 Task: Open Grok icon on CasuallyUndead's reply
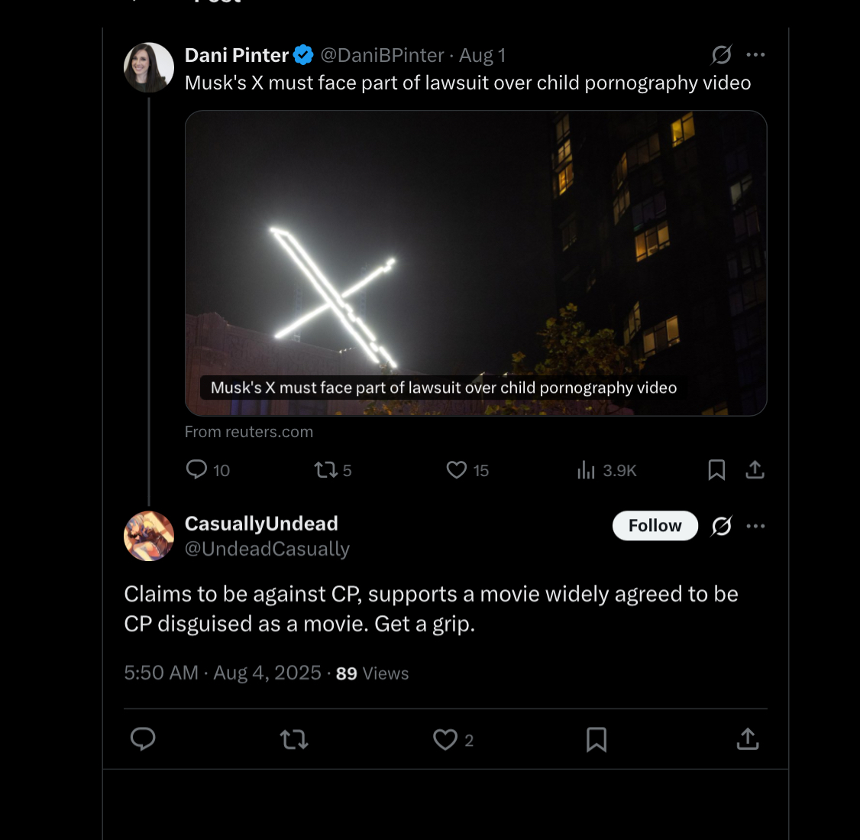point(721,526)
